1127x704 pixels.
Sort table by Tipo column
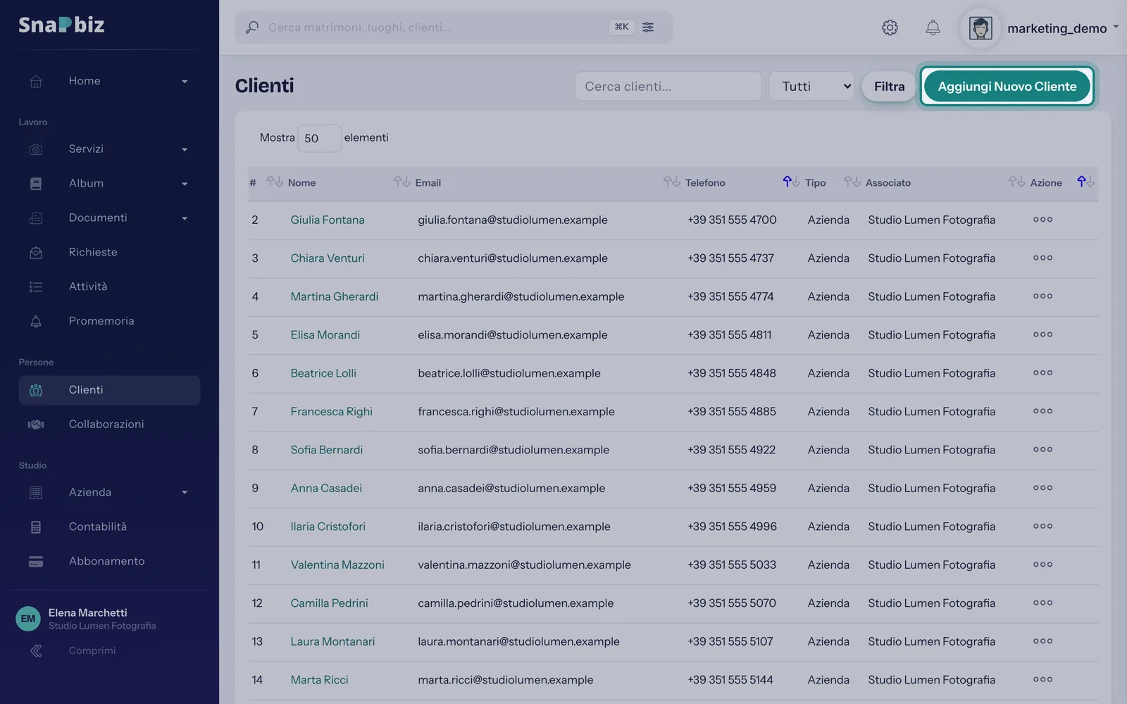[815, 182]
